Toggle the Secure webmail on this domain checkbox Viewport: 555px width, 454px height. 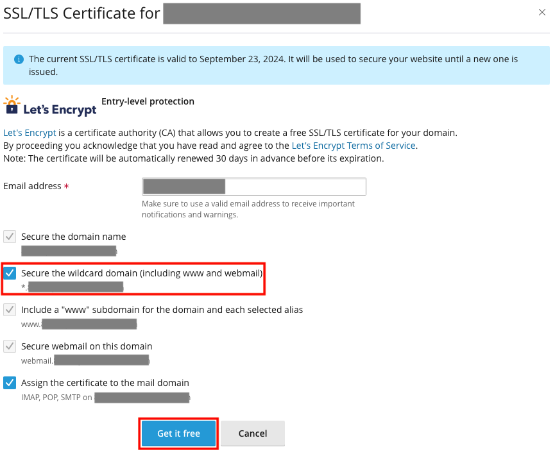tap(10, 346)
